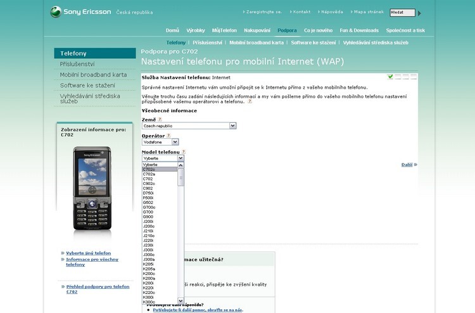Open Fun & Downloads menu item

tap(359, 30)
